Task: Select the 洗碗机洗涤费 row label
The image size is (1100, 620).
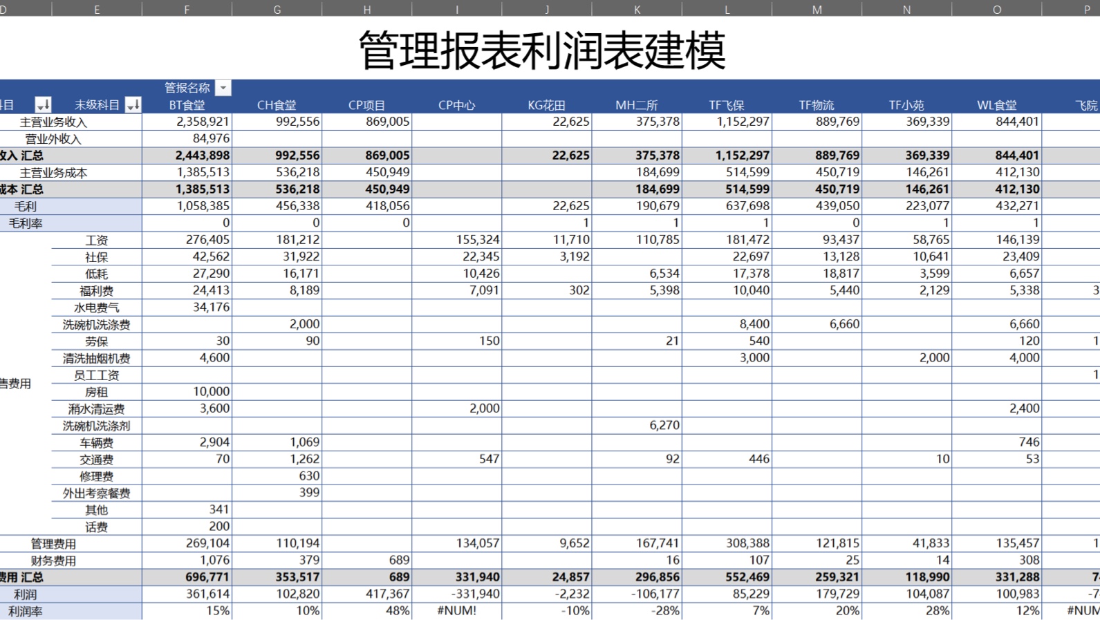Action: [x=97, y=325]
